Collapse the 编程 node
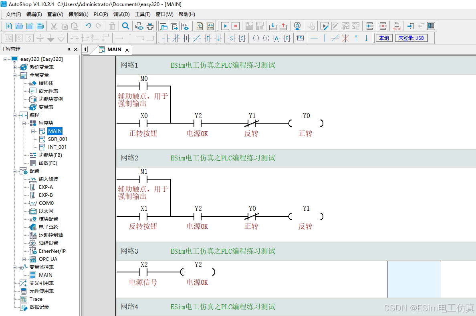 (14, 115)
